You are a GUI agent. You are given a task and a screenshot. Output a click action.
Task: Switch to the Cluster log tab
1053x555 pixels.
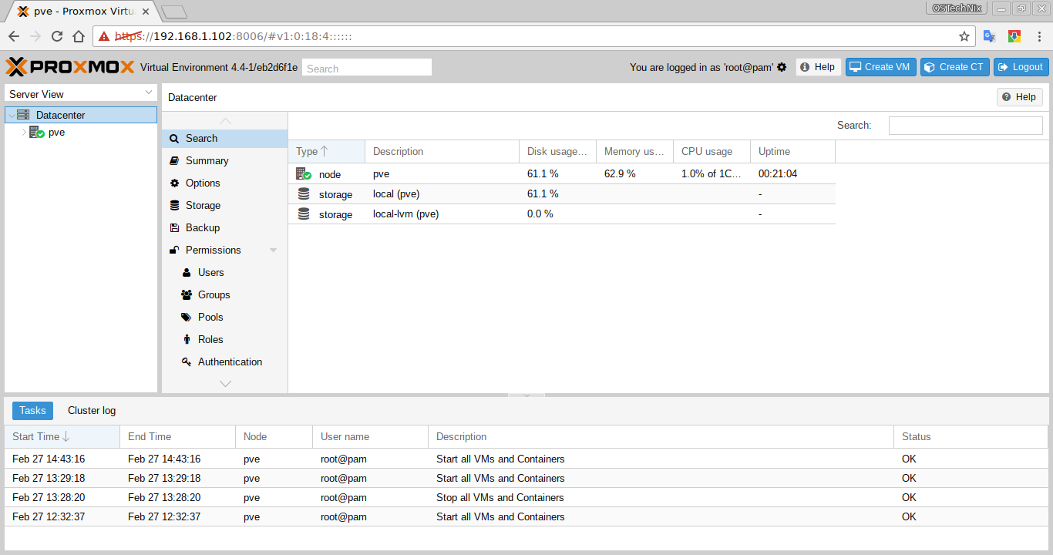pyautogui.click(x=92, y=411)
